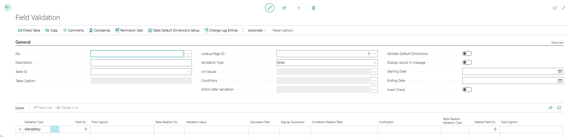Open the Starting Date calendar picker
The image size is (576, 137).
[560, 72]
